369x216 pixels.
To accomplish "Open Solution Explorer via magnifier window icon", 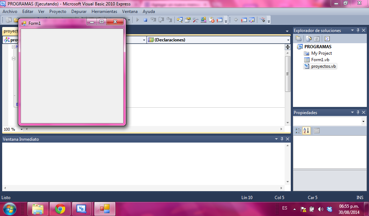I will [180, 20].
